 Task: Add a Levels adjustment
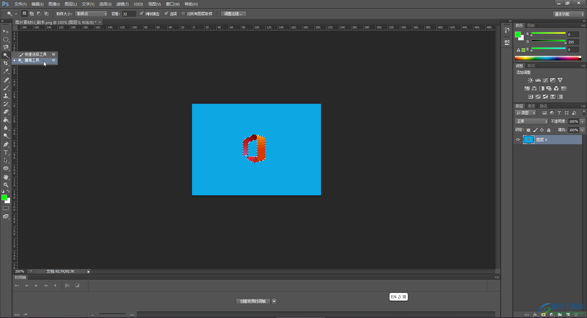(538, 80)
